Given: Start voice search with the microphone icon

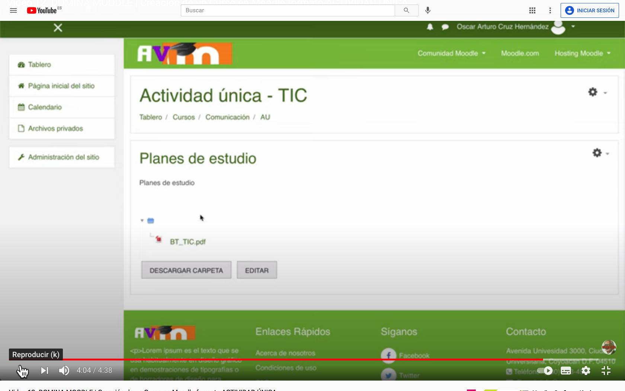Looking at the screenshot, I should coord(428,10).
